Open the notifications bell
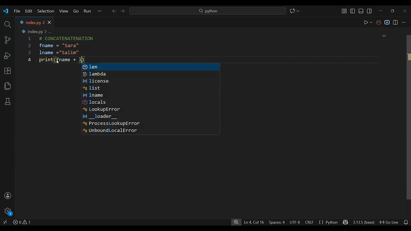 click(x=406, y=222)
